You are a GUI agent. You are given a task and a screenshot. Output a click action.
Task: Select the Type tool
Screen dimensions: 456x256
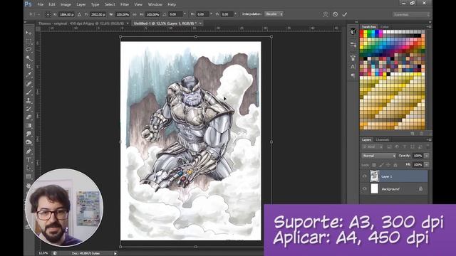click(x=28, y=159)
